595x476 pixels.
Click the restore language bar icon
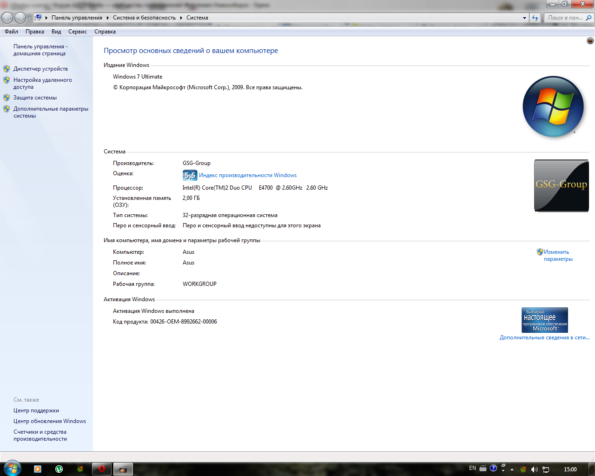click(x=503, y=465)
